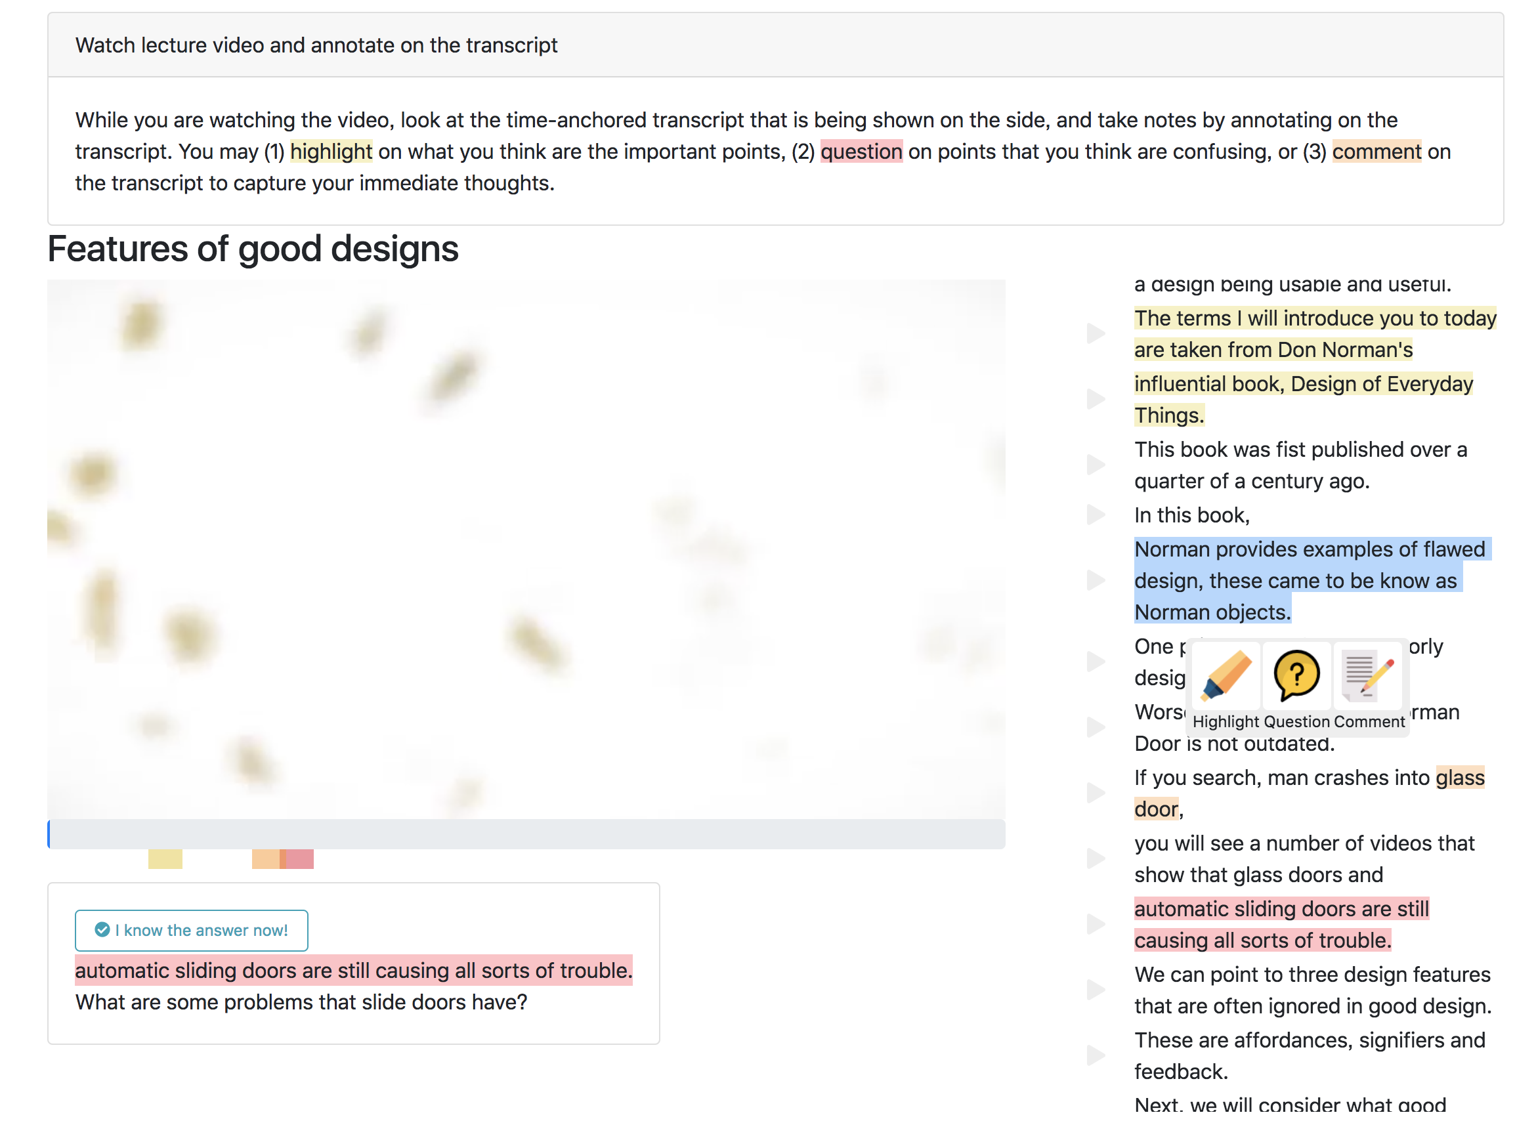Play from 'Norman provides examples' arrow
The image size is (1536, 1121).
[1096, 580]
